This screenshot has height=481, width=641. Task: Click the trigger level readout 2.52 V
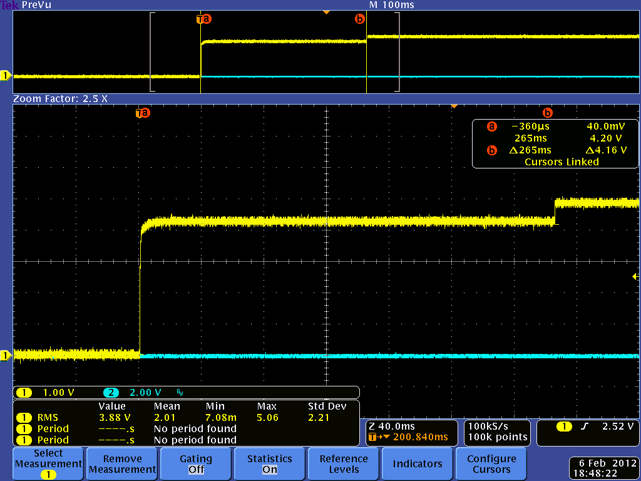click(x=618, y=426)
